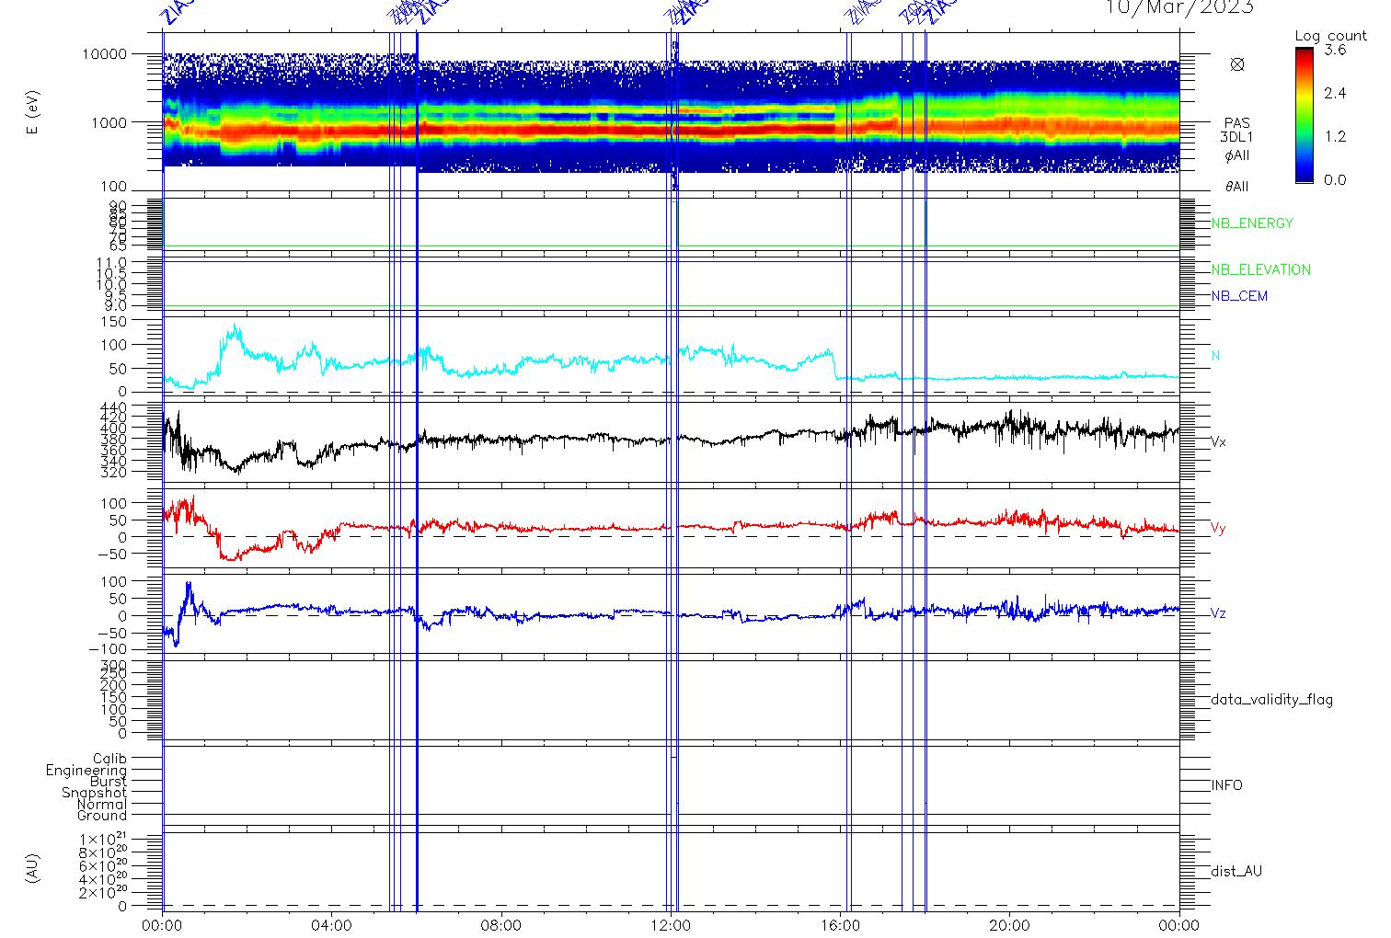Click the 65 tick on NB_ENERGY axis
Viewport: 1391px width, 938px height.
tap(120, 246)
